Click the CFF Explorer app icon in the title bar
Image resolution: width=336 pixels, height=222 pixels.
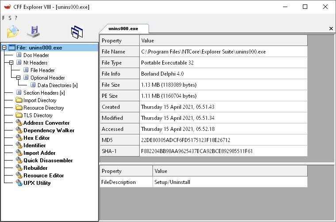coord(8,7)
